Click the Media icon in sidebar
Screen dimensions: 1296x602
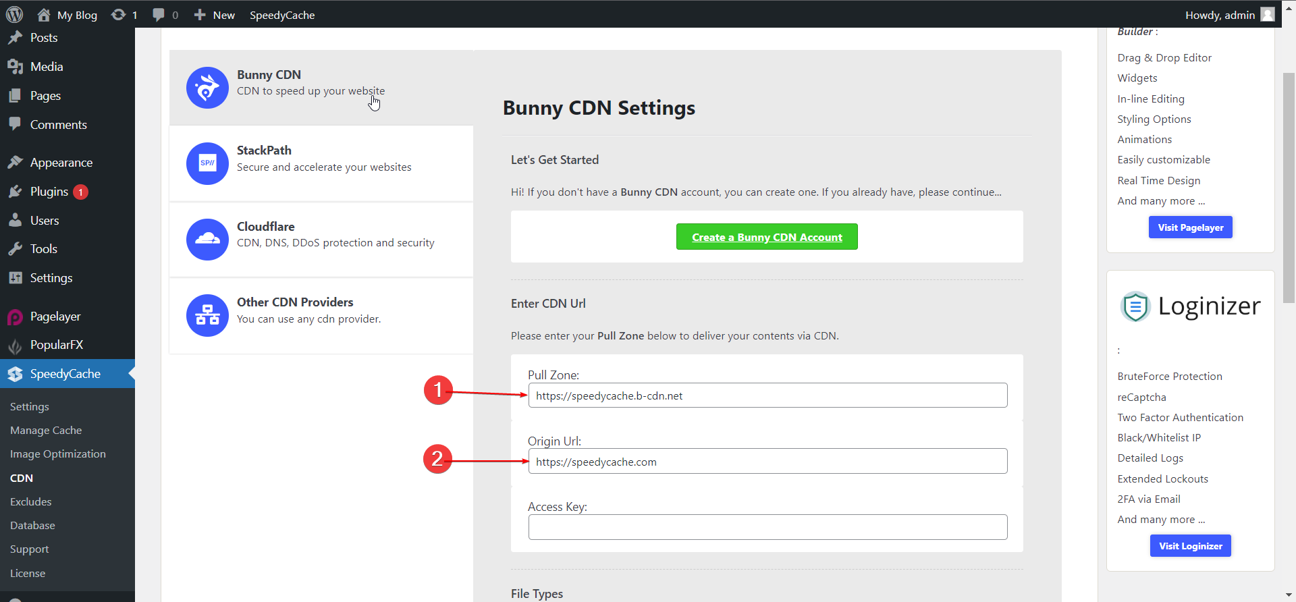(x=15, y=67)
